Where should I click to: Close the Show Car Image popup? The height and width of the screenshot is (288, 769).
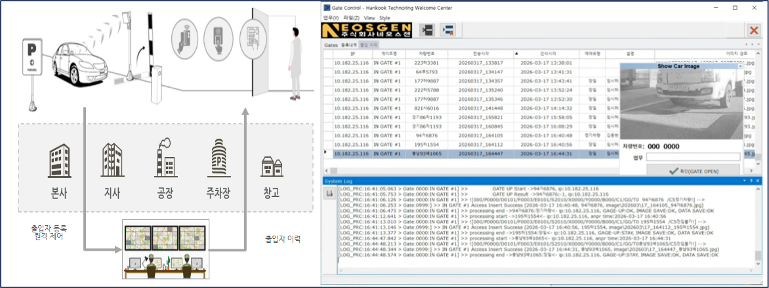(x=740, y=66)
